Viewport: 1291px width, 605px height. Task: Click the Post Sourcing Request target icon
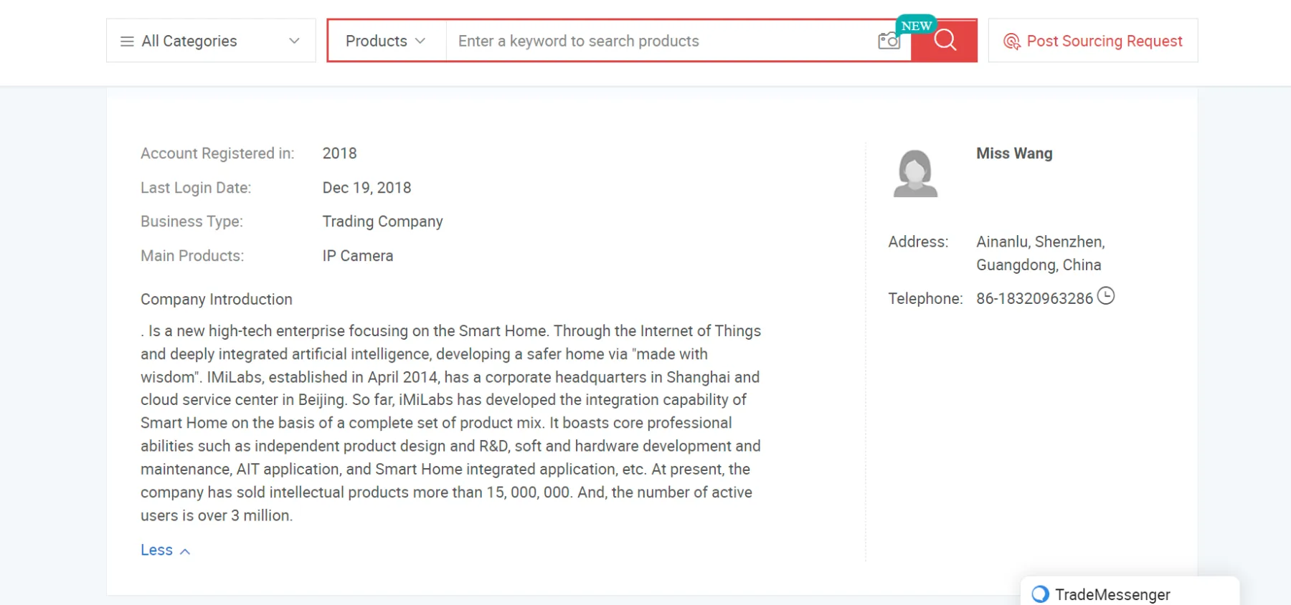coord(1011,42)
